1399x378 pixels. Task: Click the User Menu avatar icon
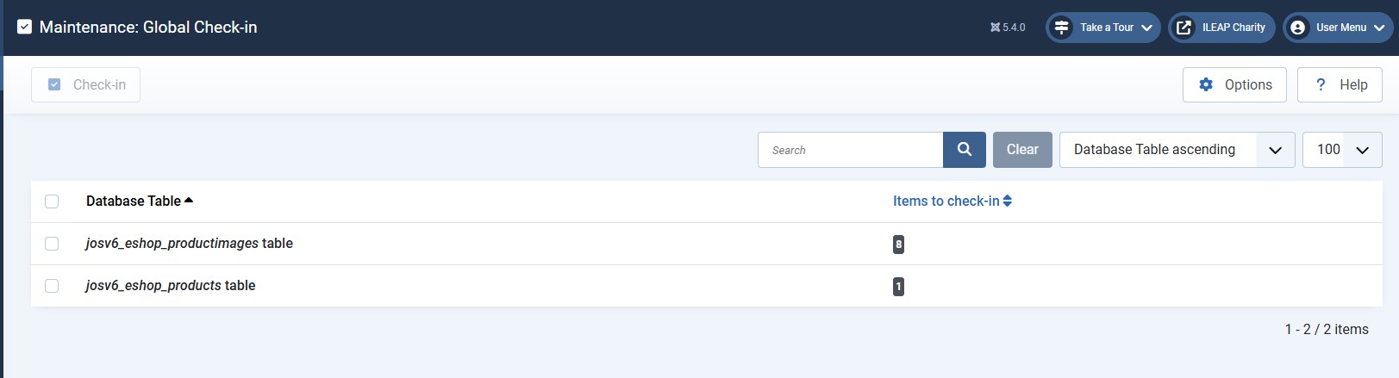(1297, 28)
